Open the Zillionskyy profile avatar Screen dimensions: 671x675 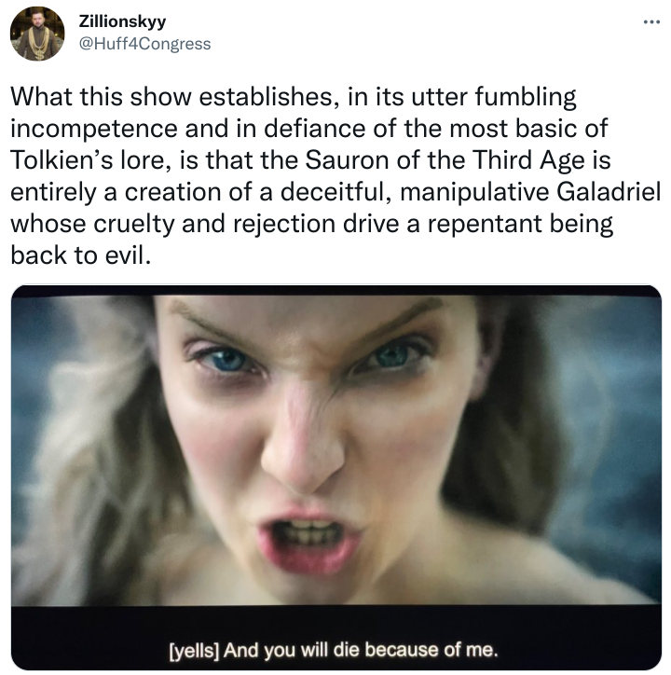point(37,34)
